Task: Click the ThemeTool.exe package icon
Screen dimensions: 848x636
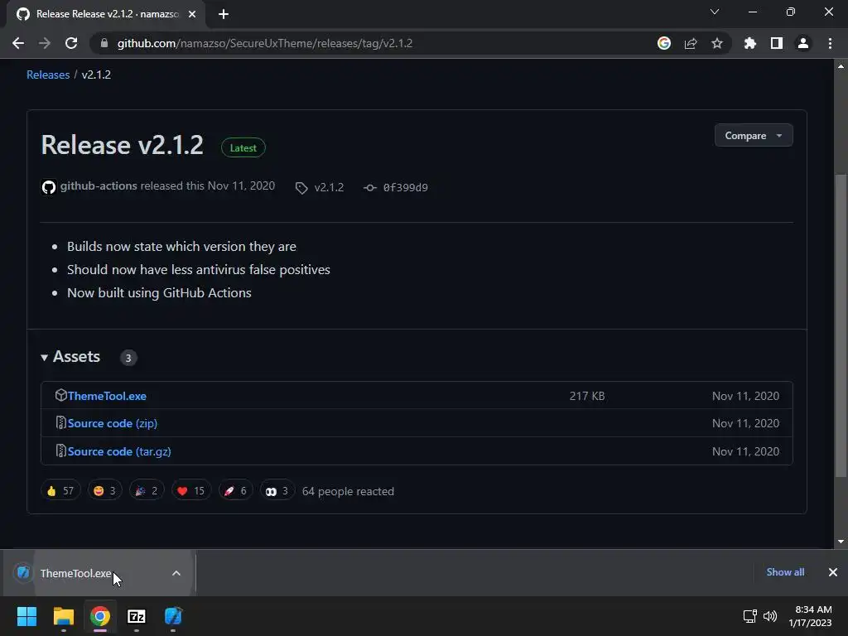Action: (60, 395)
